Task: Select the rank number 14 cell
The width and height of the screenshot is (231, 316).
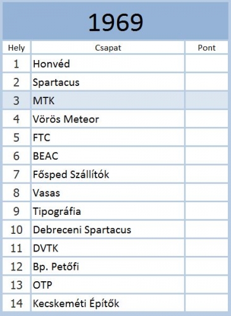Action: (x=16, y=303)
